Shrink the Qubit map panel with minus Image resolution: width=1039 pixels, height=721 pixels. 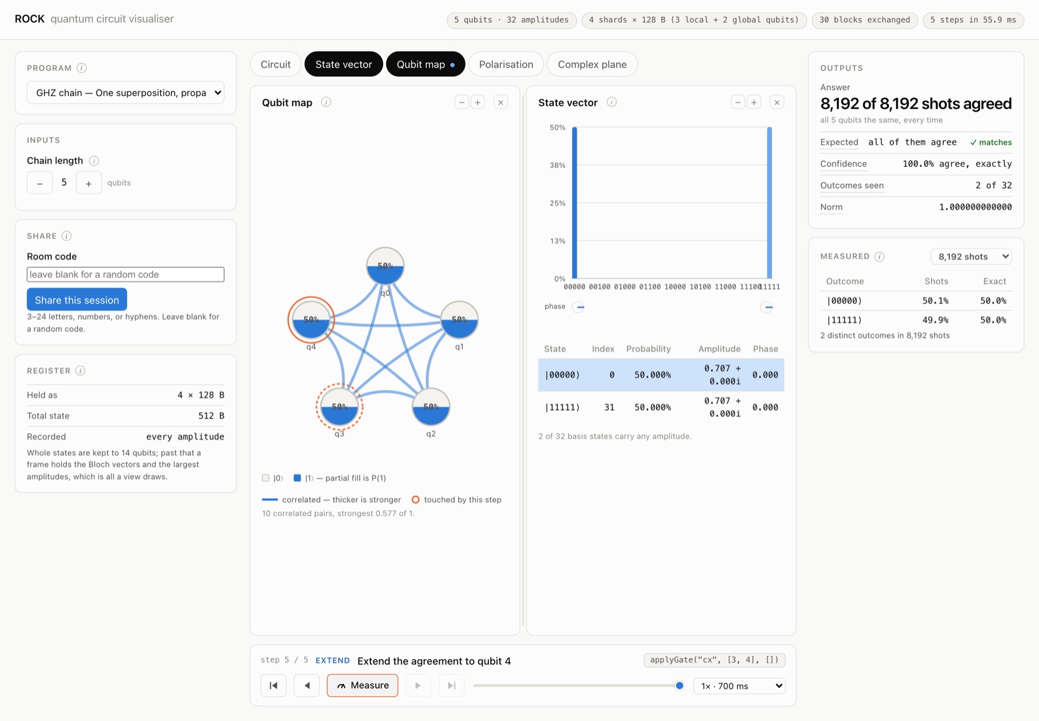pyautogui.click(x=462, y=102)
